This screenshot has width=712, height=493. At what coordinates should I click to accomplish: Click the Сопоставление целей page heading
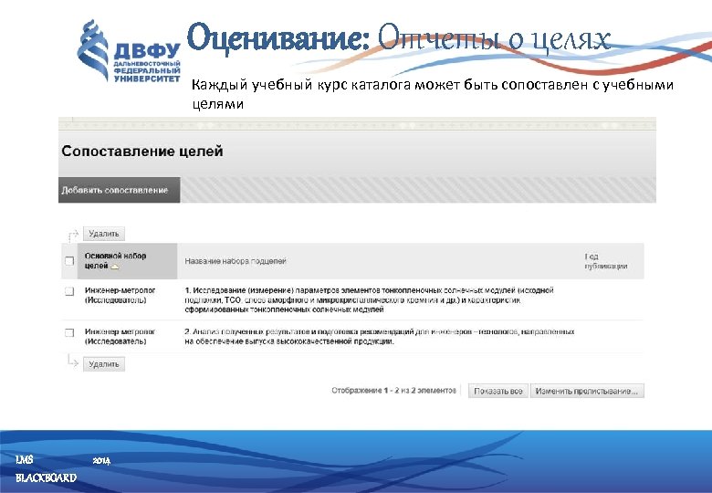pos(142,152)
